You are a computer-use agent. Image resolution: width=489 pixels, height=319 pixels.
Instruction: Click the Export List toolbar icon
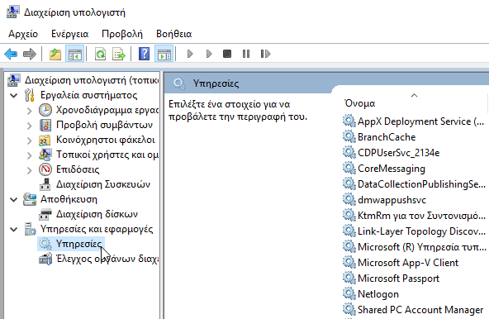(119, 54)
